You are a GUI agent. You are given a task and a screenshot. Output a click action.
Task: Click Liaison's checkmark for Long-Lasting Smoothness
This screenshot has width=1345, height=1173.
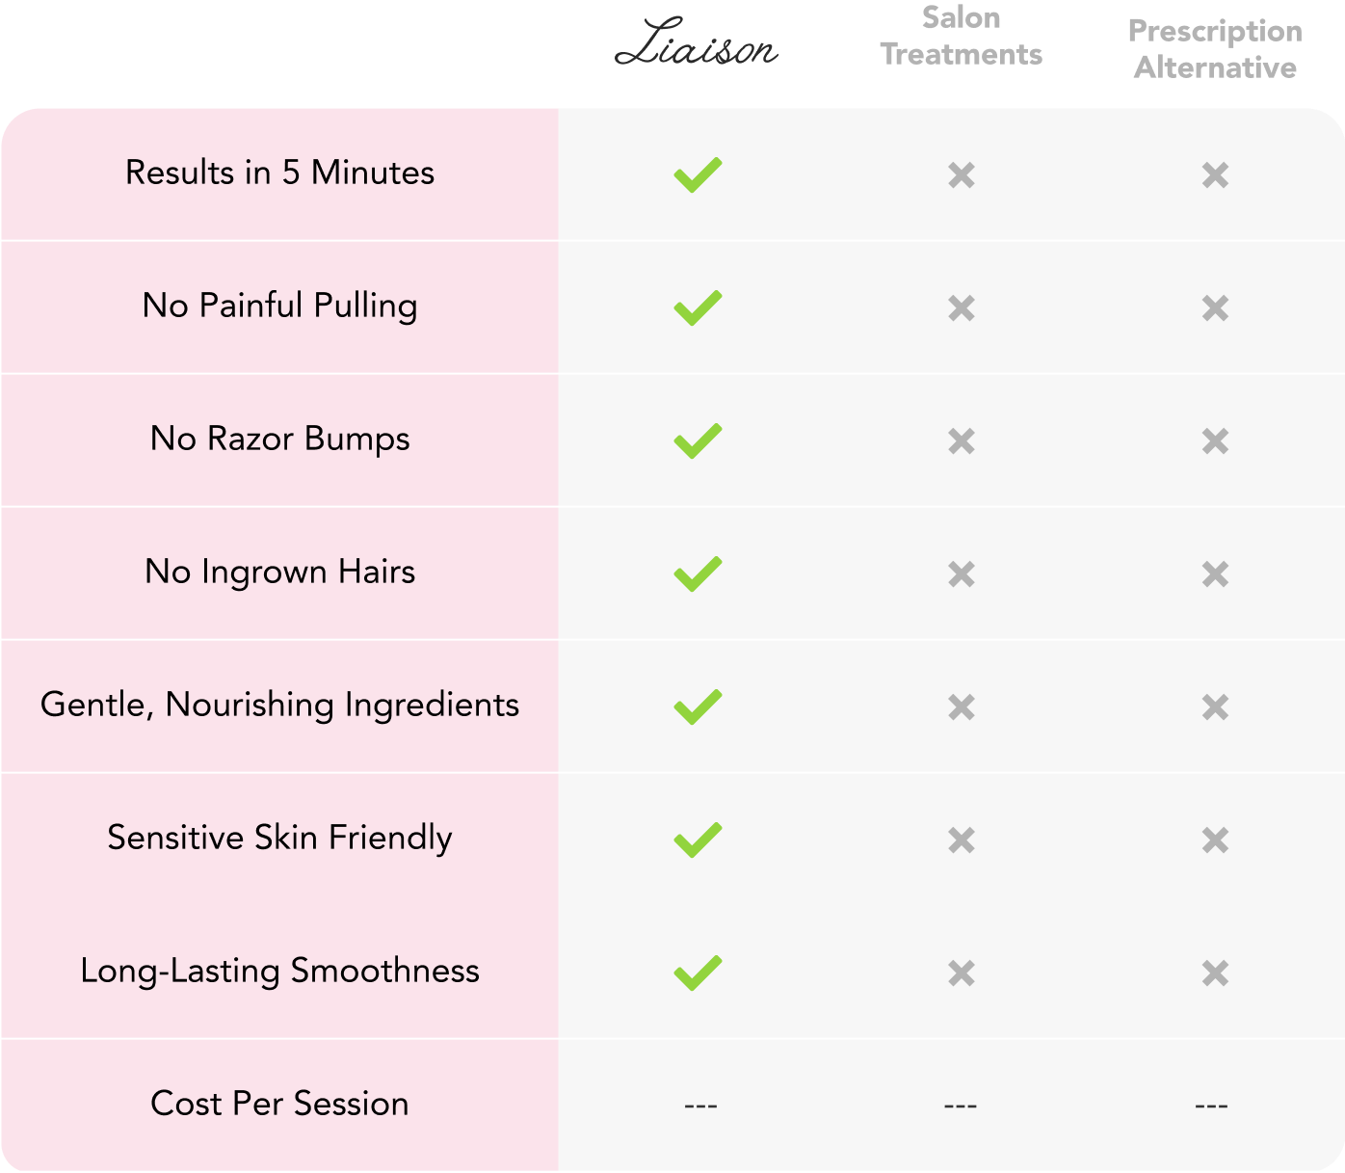coord(698,973)
